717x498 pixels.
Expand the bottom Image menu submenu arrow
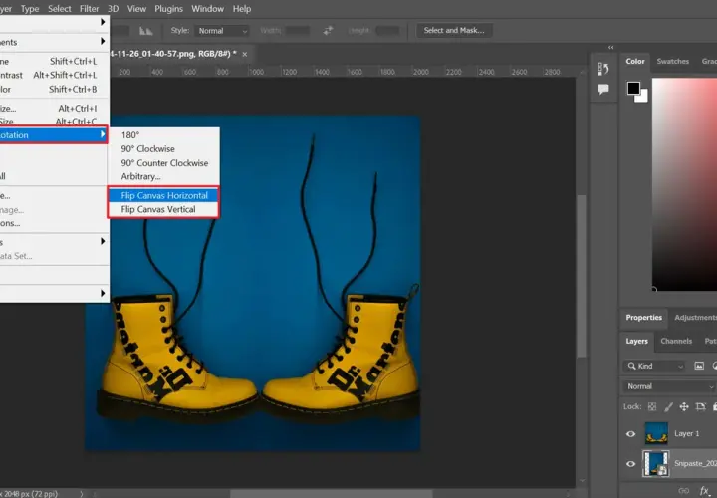tap(103, 293)
